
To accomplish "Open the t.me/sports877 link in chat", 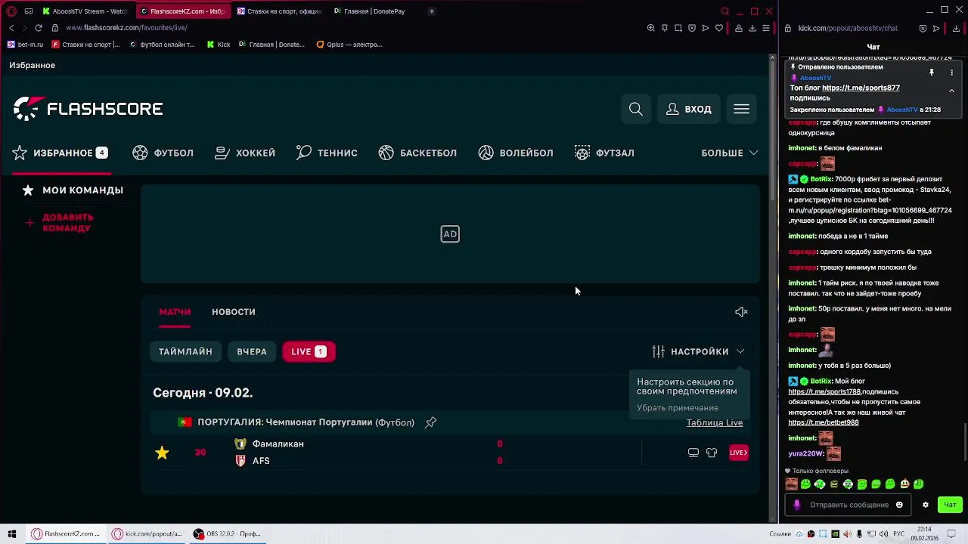I will (x=861, y=88).
